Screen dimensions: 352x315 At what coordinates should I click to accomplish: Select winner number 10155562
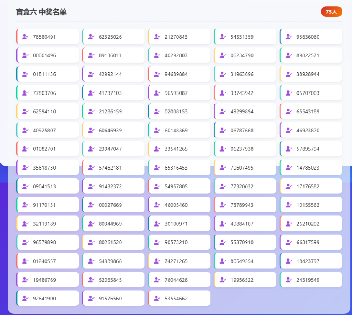311,205
